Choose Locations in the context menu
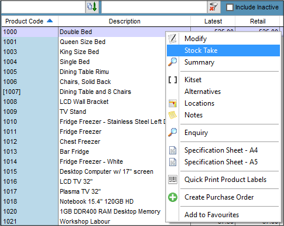Image resolution: width=284 pixels, height=226 pixels. 223,103
